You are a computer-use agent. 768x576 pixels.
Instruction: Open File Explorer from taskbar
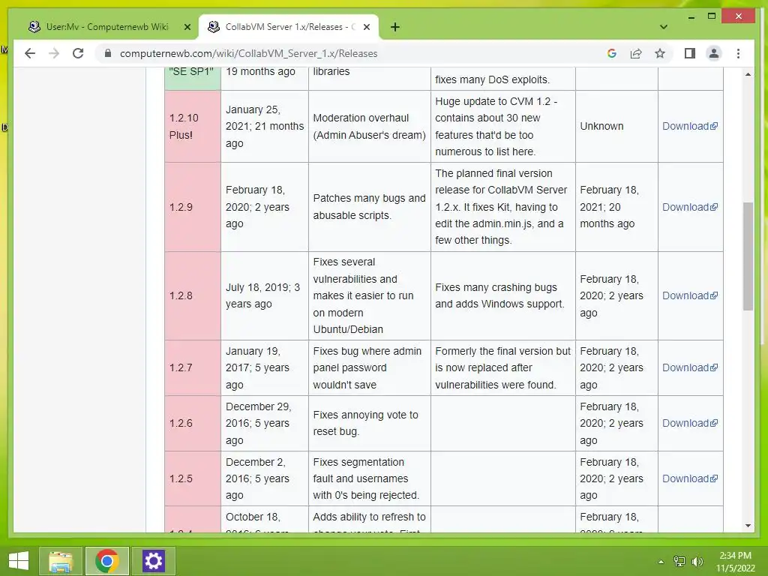coord(61,561)
